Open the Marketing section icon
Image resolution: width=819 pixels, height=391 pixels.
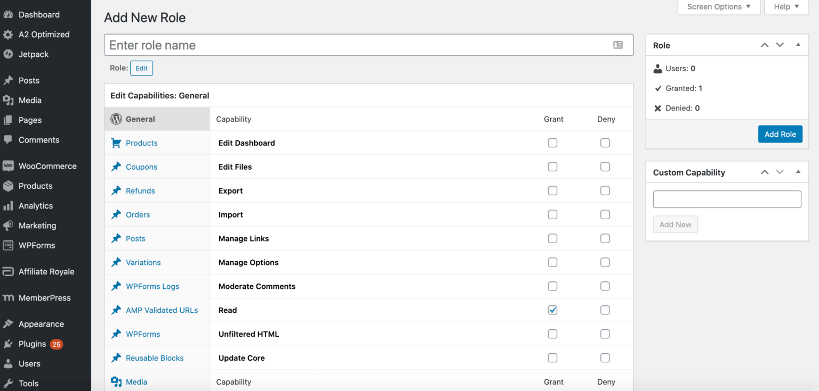(9, 226)
